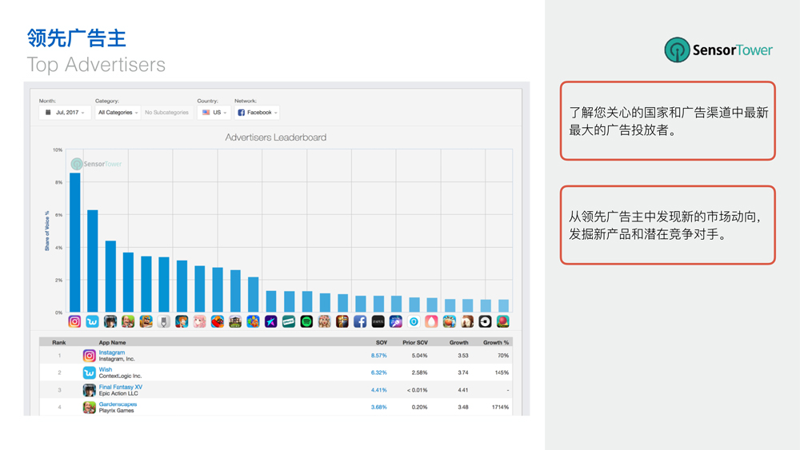Click the Instagram icon below the chart
800x450 pixels.
pos(74,321)
